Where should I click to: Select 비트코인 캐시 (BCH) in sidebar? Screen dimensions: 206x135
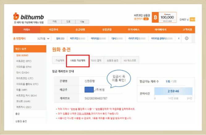tap(27, 96)
